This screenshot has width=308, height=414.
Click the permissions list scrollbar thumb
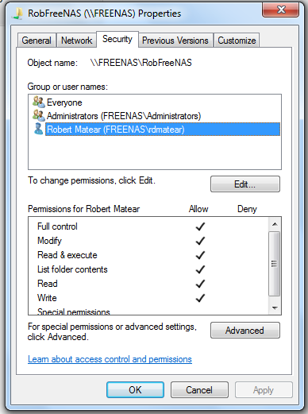click(275, 264)
